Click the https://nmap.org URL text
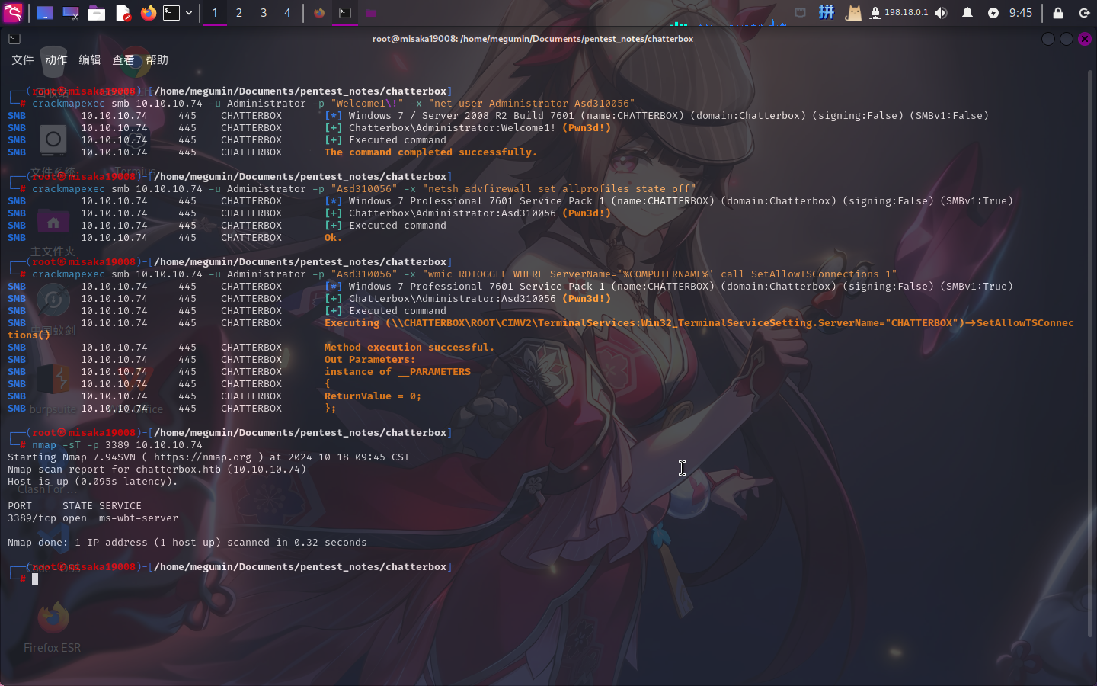The image size is (1097, 686). pyautogui.click(x=203, y=457)
